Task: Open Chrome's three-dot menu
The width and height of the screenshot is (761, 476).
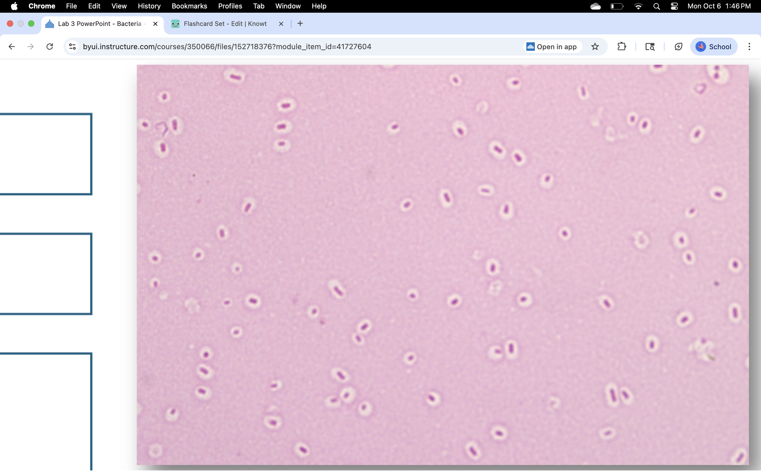Action: click(749, 47)
